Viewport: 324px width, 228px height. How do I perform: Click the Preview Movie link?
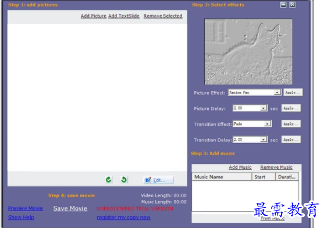pyautogui.click(x=26, y=208)
